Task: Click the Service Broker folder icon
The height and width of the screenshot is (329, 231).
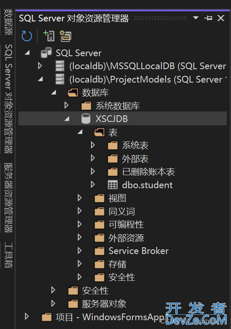Action: click(x=99, y=251)
